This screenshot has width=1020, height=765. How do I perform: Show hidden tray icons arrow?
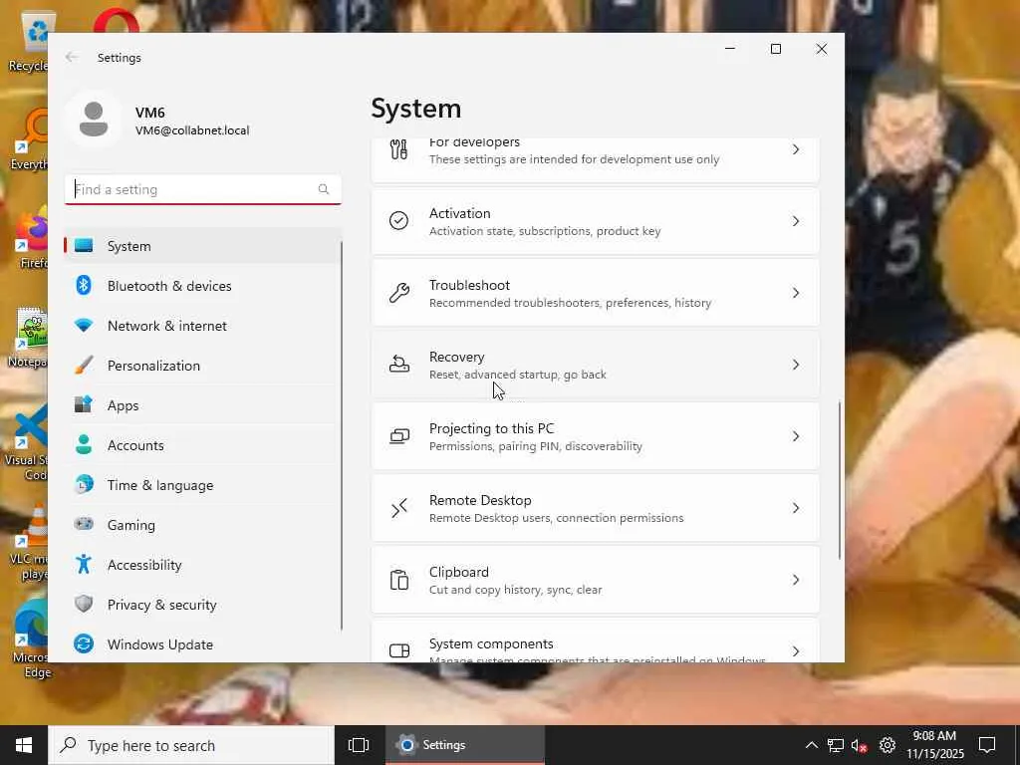811,745
